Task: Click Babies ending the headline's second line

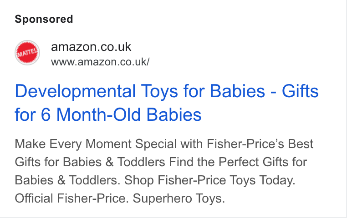Action: (174, 115)
